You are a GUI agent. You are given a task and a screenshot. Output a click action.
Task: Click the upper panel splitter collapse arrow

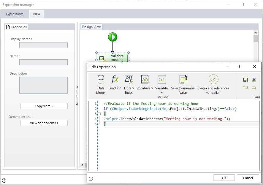coord(77,87)
